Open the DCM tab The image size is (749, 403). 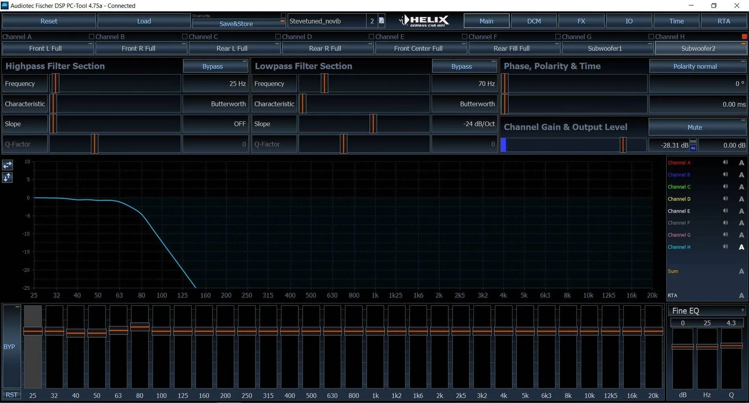coord(534,21)
